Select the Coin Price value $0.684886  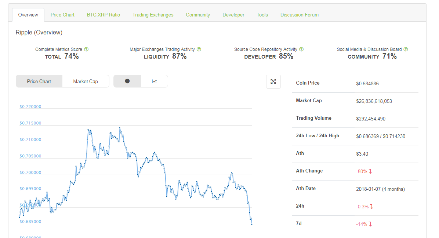click(x=367, y=83)
